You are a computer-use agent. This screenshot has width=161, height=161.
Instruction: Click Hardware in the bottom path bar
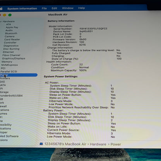(98, 144)
